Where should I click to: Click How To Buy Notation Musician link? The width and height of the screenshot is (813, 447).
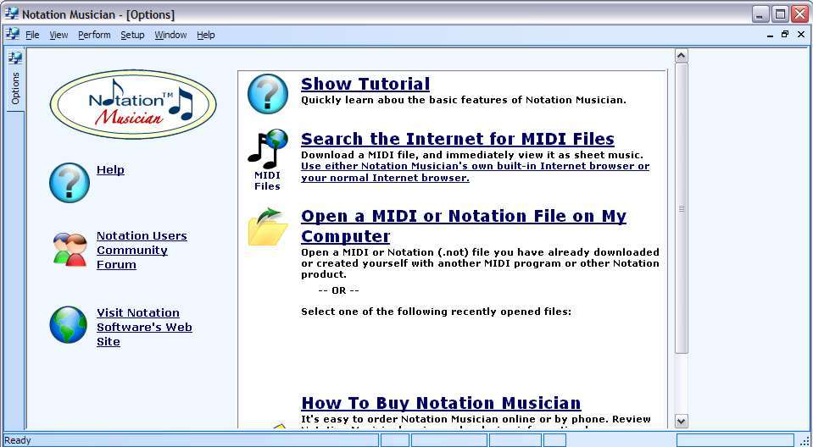click(x=441, y=403)
